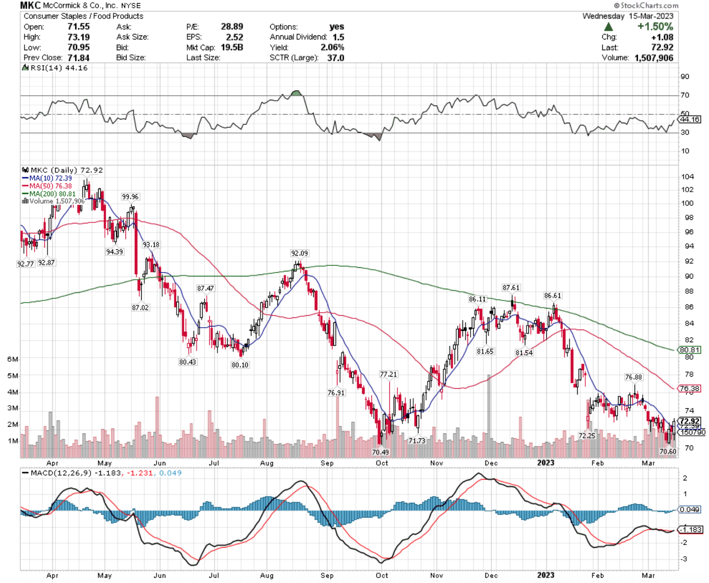Image resolution: width=709 pixels, height=583 pixels.
Task: Click the RSI current value tag 44.16
Action: (x=690, y=120)
